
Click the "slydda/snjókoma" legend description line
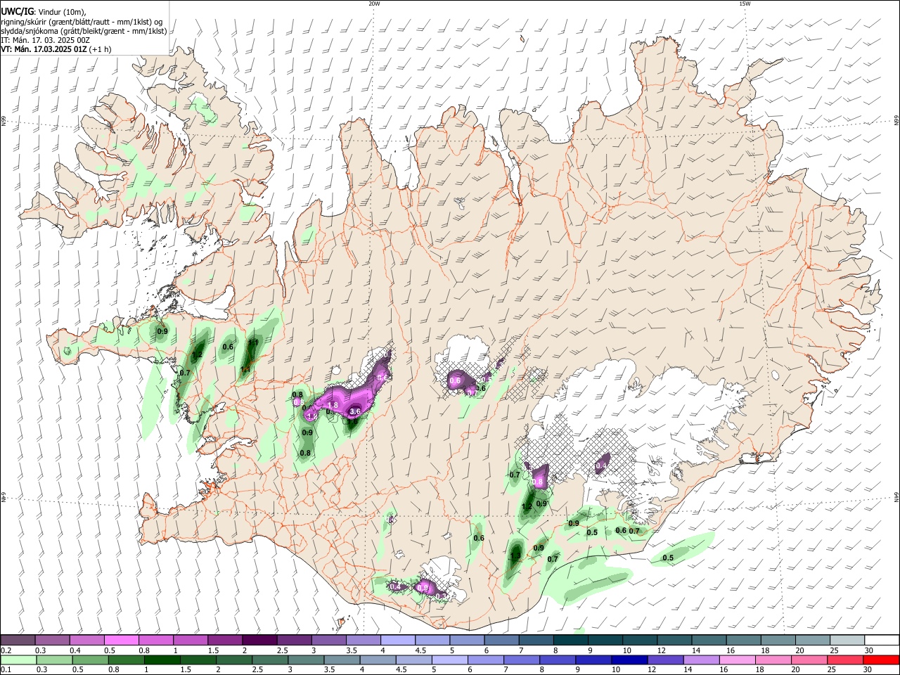click(84, 31)
